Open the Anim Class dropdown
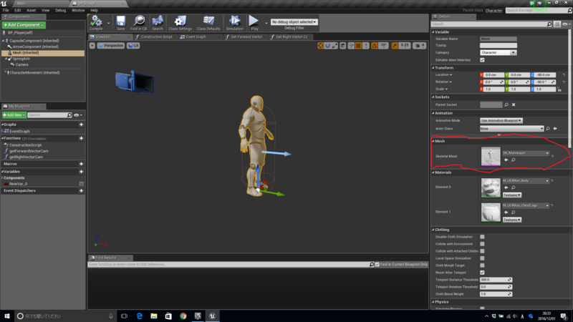The width and height of the screenshot is (573, 322). point(512,129)
